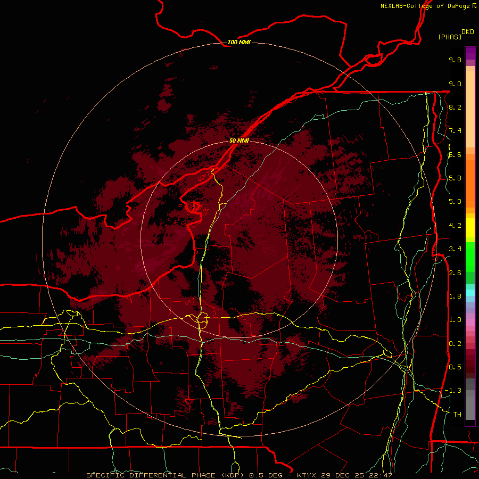This screenshot has height=479, width=479.
Task: Click the 2.6 value on the color scale
Action: click(x=455, y=273)
